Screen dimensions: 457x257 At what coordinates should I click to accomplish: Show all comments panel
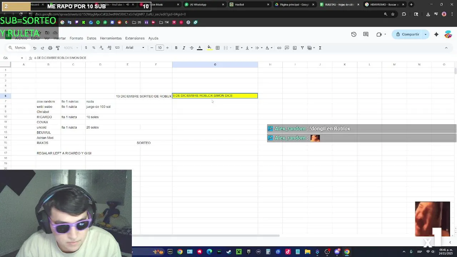click(366, 34)
